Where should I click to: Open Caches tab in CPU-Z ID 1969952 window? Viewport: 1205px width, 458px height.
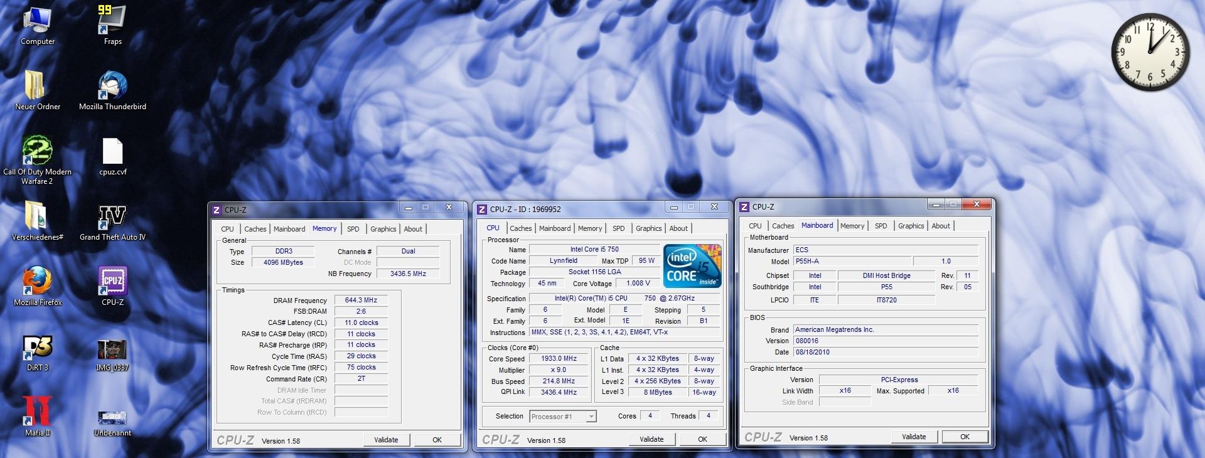(521, 228)
